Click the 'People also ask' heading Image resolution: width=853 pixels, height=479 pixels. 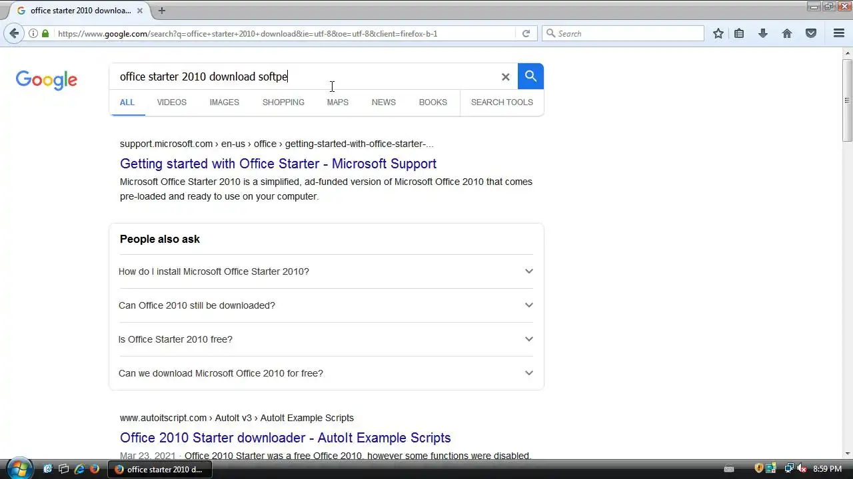[160, 239]
